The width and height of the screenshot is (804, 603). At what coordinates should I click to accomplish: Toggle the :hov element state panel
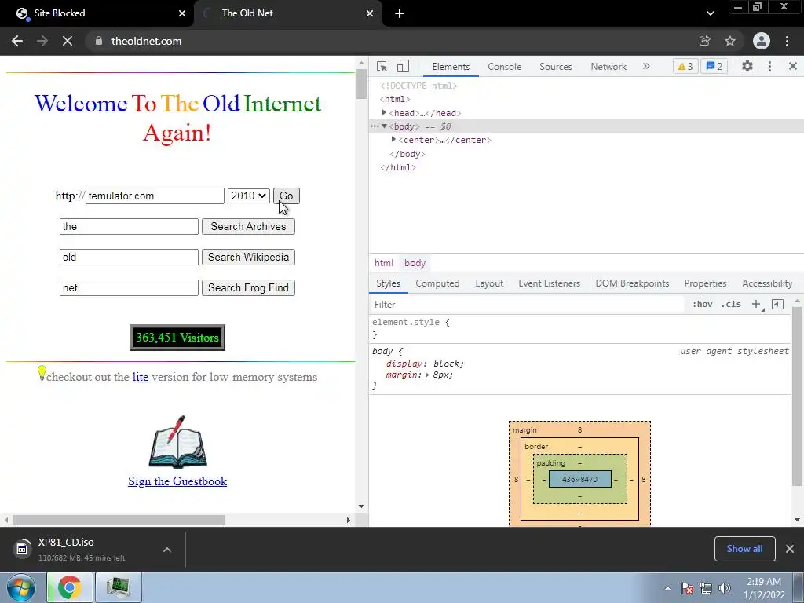[702, 304]
